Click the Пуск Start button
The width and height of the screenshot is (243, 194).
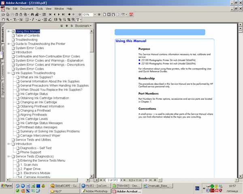click(6, 186)
